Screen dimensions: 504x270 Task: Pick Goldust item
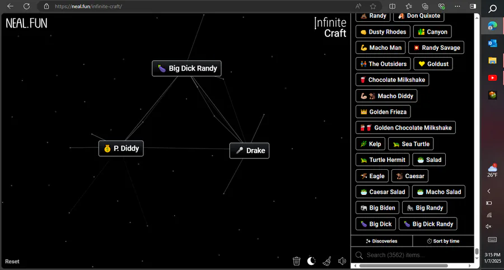pos(433,64)
